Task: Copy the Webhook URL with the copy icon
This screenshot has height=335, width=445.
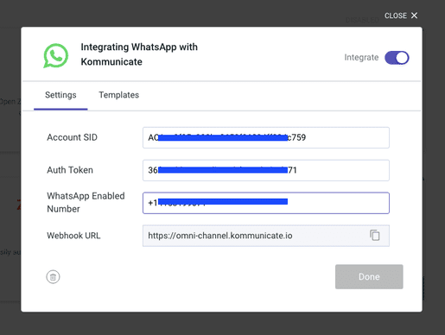Action: point(375,235)
